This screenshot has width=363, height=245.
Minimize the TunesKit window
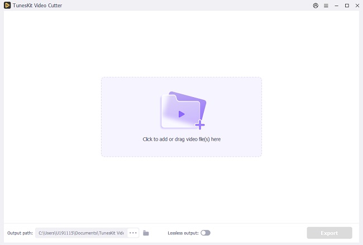pos(336,6)
